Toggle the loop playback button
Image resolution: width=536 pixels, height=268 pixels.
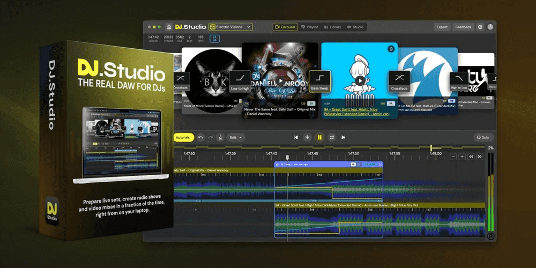pos(331,137)
